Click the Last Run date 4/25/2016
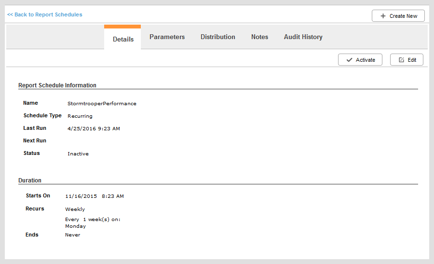This screenshot has height=264, width=434. click(81, 128)
